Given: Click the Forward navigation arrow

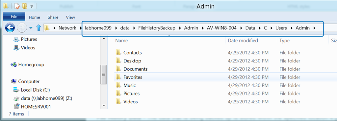Looking at the screenshot, I should (x=22, y=28).
